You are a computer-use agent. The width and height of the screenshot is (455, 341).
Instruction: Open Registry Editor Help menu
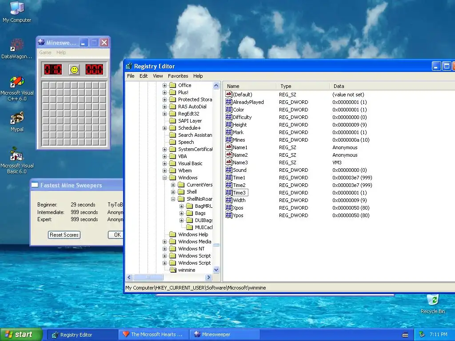198,76
